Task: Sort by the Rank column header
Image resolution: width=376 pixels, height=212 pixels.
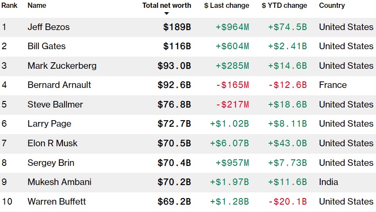Action: [x=9, y=6]
